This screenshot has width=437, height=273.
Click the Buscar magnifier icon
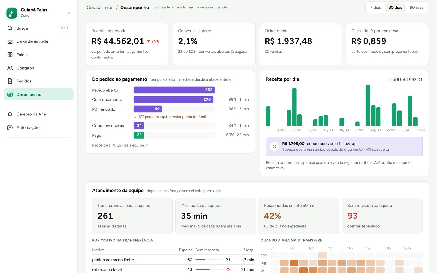click(x=10, y=28)
